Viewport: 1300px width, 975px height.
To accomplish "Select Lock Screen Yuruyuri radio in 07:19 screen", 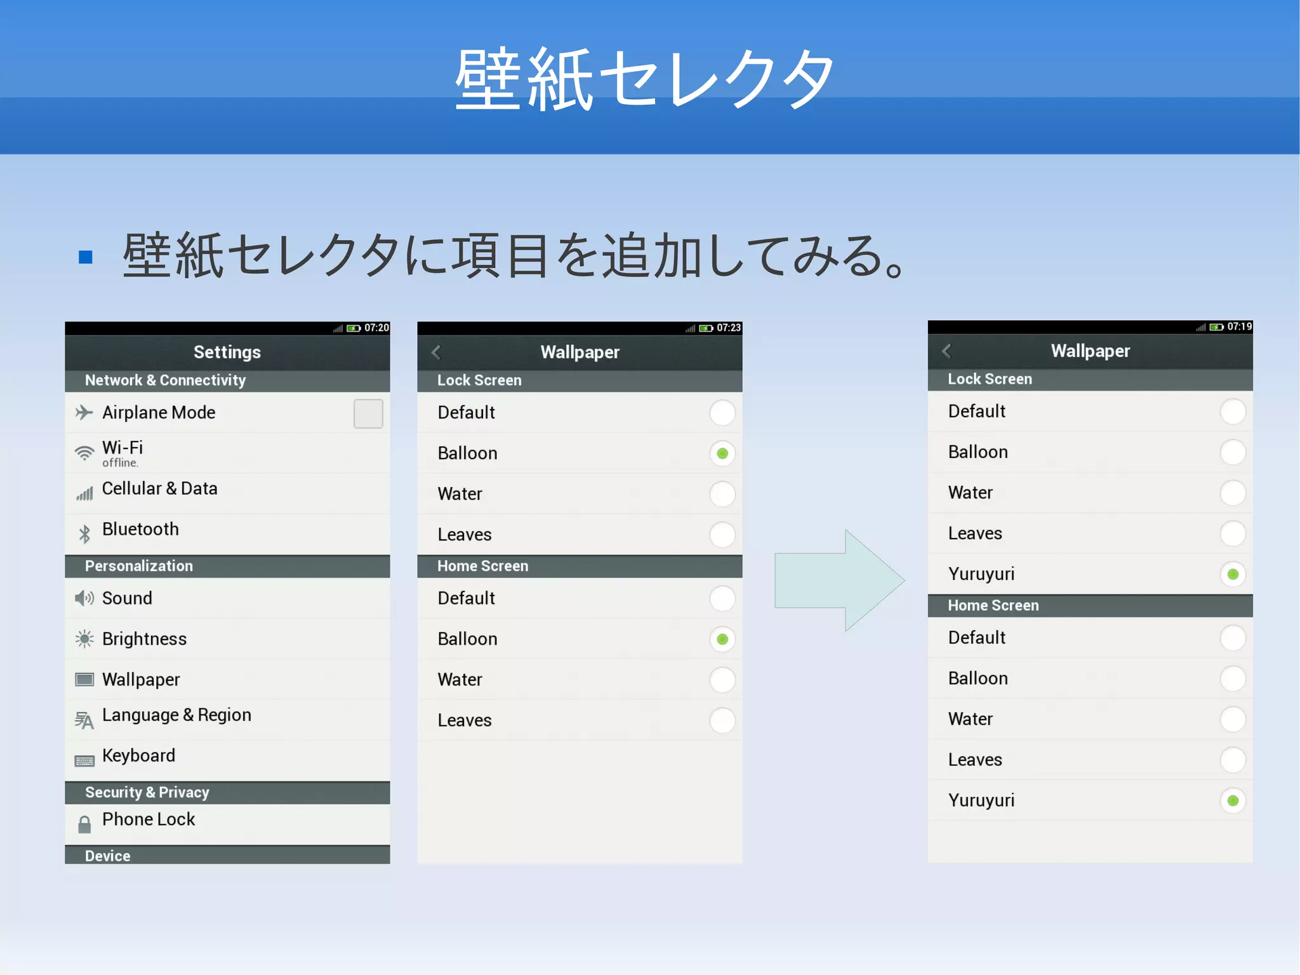I will tap(1233, 574).
